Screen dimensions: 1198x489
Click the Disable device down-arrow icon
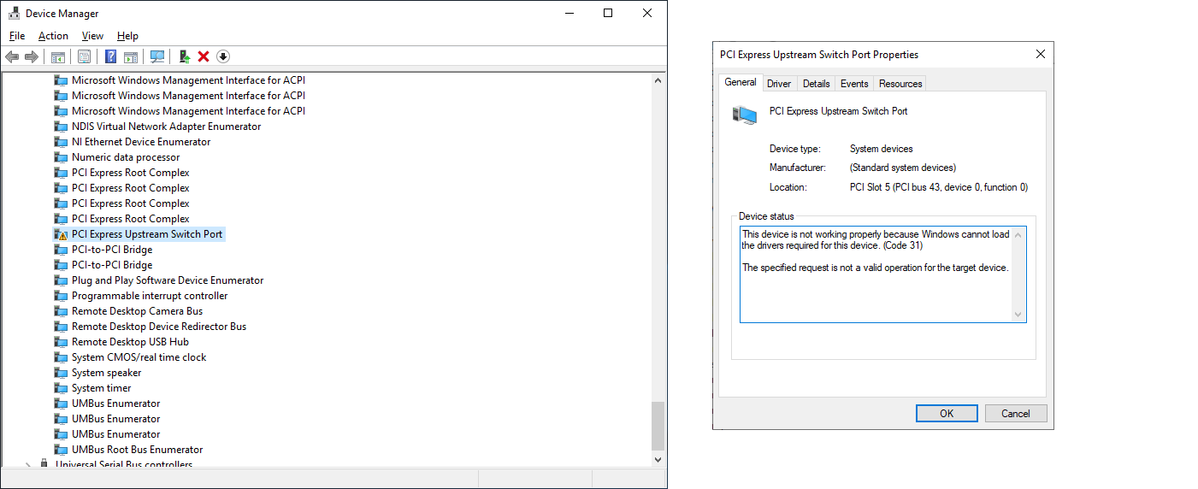tap(223, 56)
